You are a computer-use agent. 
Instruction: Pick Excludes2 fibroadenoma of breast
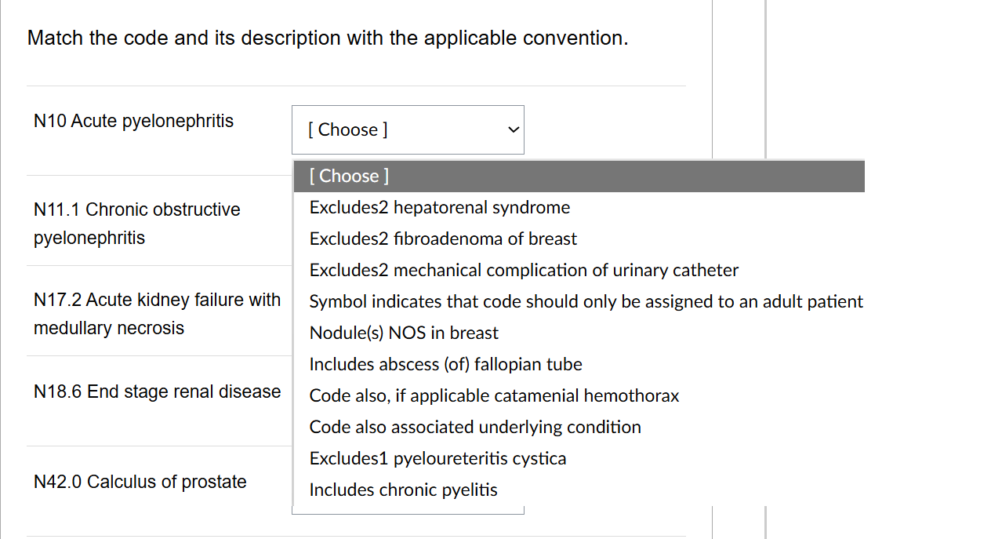443,239
